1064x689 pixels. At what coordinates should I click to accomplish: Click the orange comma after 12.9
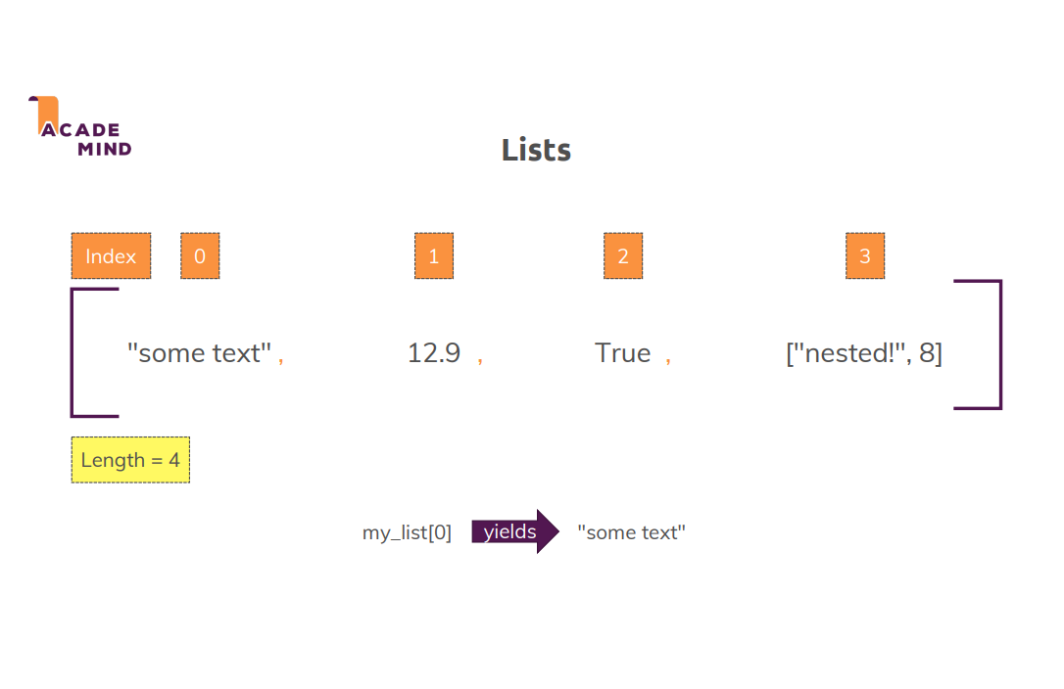tap(480, 359)
